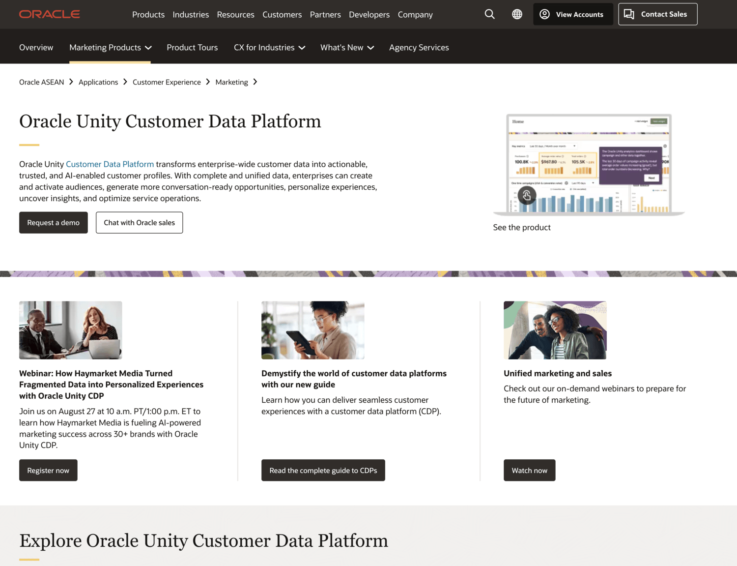Click the View Accounts profile icon
Viewport: 737px width, 566px height.
(544, 14)
